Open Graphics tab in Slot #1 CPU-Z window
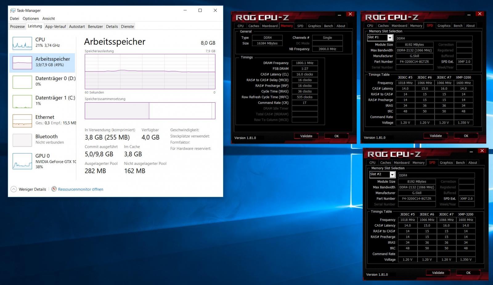 [444, 26]
